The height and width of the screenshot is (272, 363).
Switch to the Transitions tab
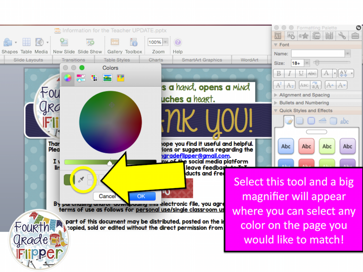click(x=74, y=60)
